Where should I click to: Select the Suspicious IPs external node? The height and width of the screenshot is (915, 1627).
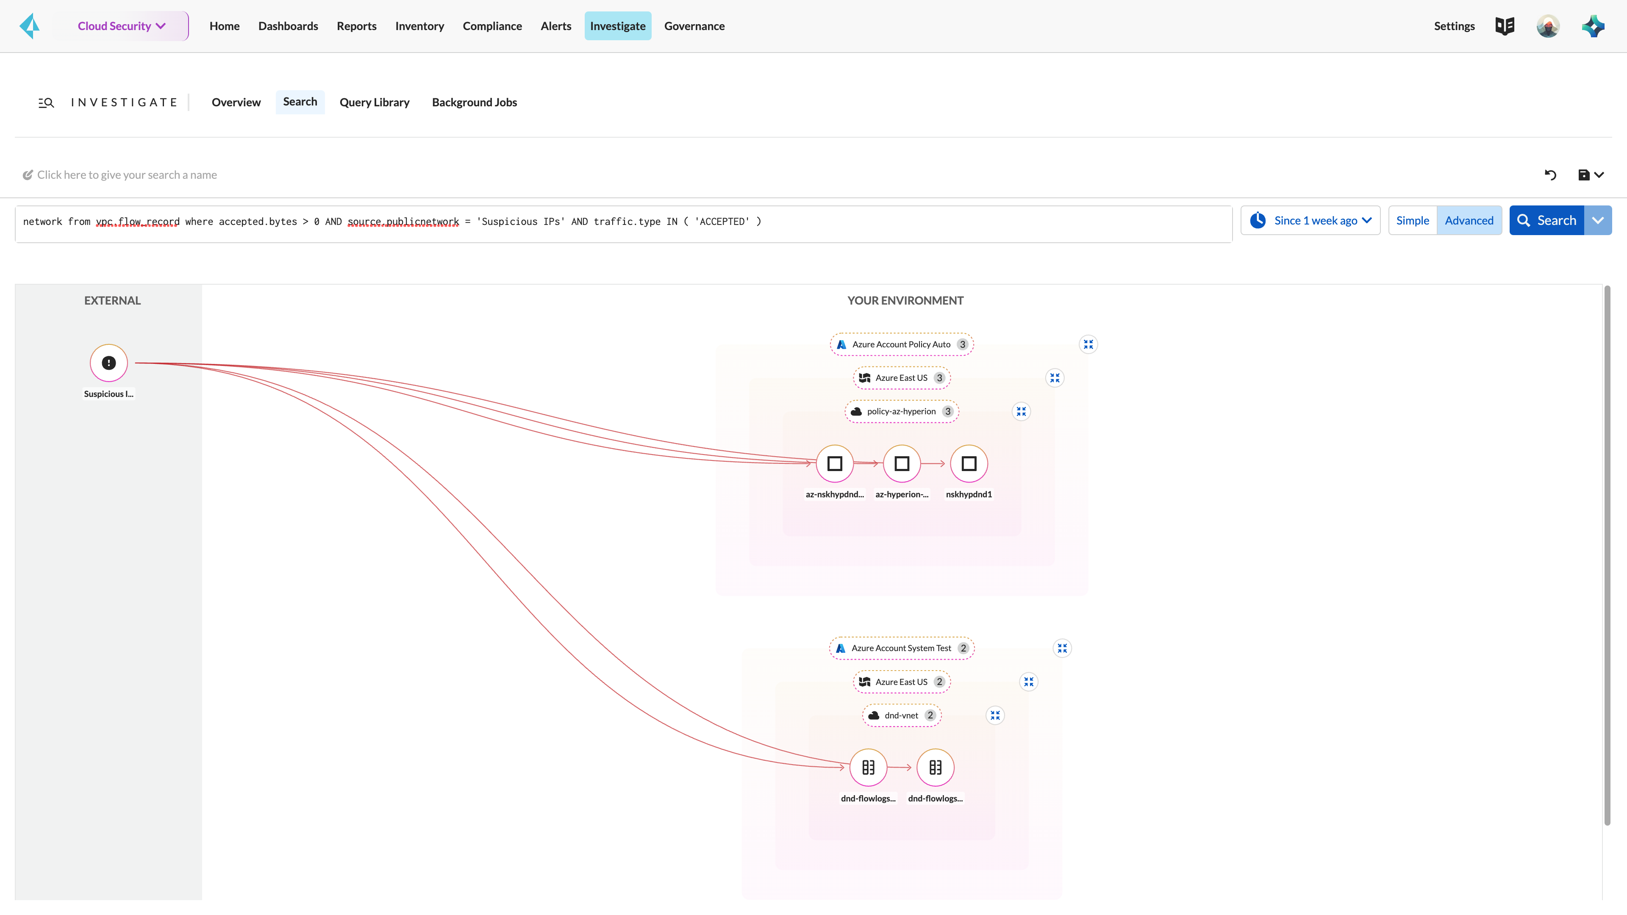108,363
